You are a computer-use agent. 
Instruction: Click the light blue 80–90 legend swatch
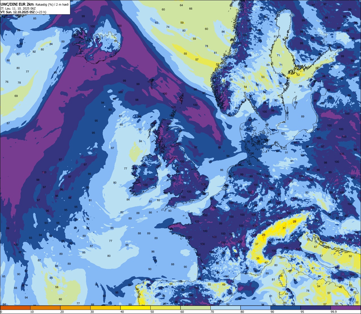point(256,308)
